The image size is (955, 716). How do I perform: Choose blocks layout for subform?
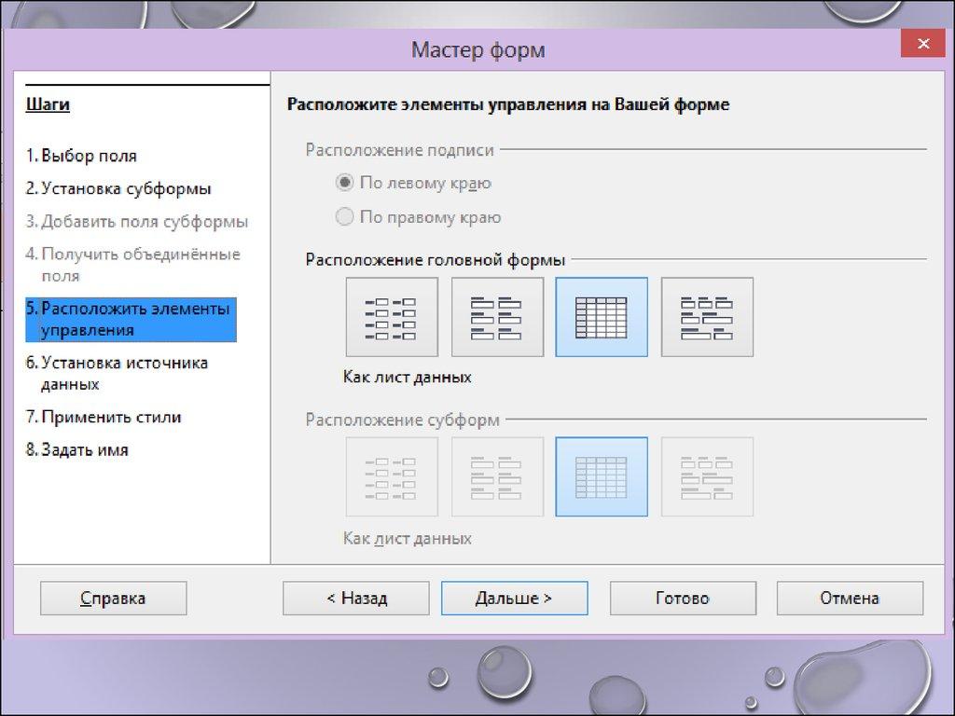pos(707,476)
